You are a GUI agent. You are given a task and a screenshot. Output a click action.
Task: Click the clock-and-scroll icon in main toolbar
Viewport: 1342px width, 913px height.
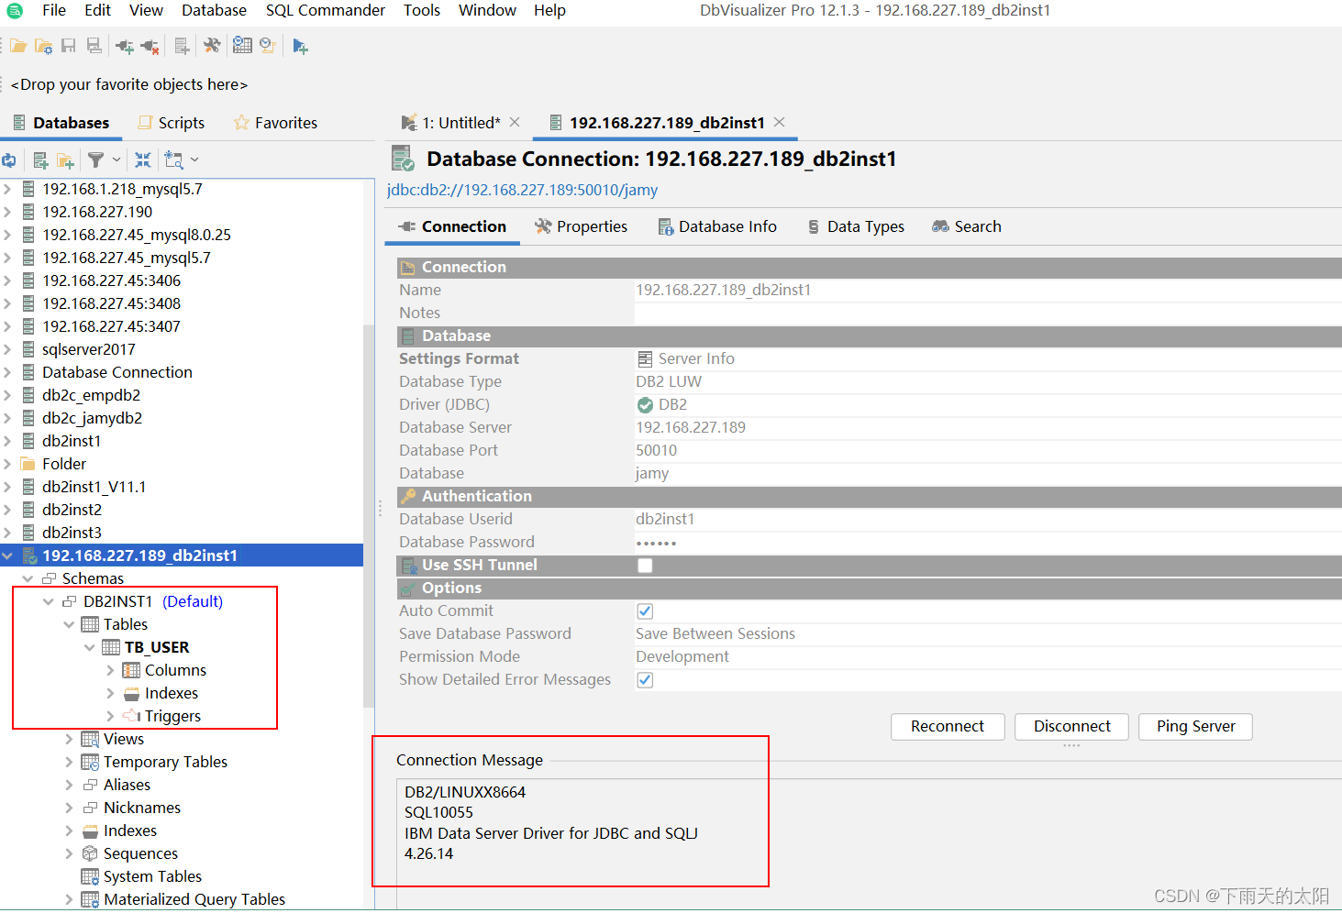[x=268, y=46]
